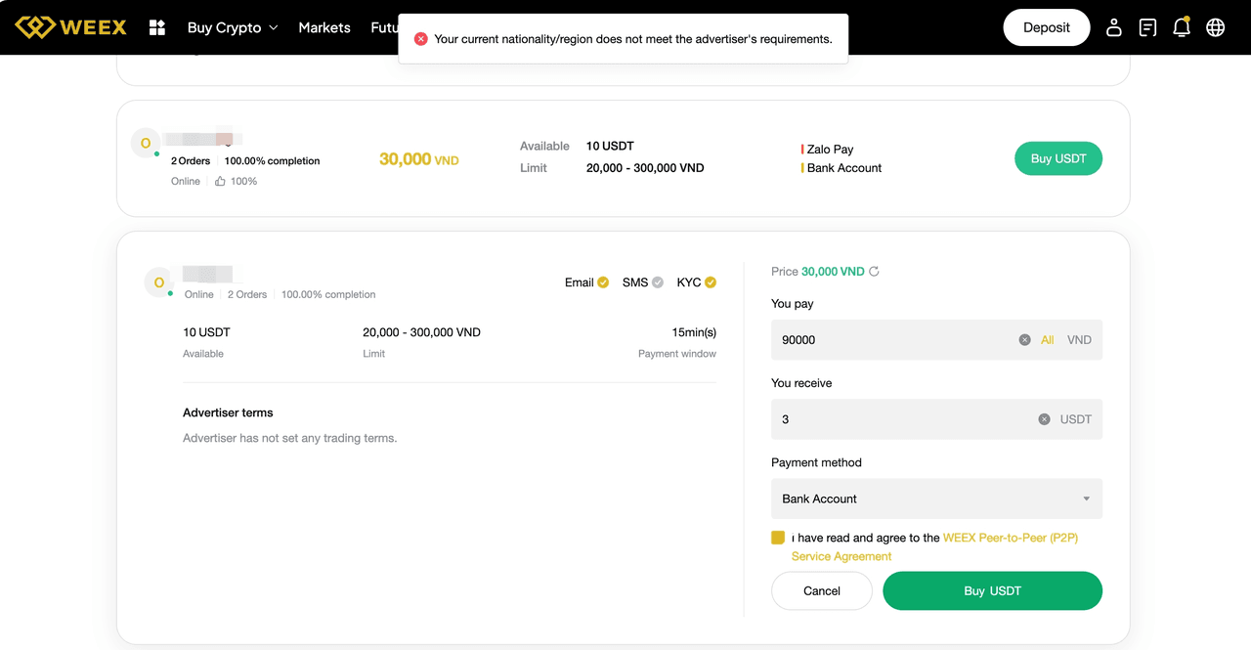1251x650 pixels.
Task: Expand the Buy Crypto dropdown
Action: coord(233,27)
